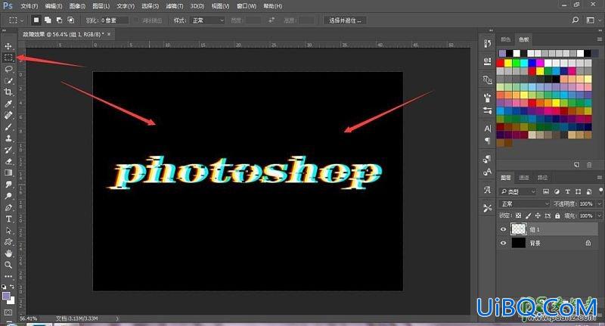Viewport: 605px width, 326px height.
Task: Swap foreground and background colors
Action: [x=12, y=287]
